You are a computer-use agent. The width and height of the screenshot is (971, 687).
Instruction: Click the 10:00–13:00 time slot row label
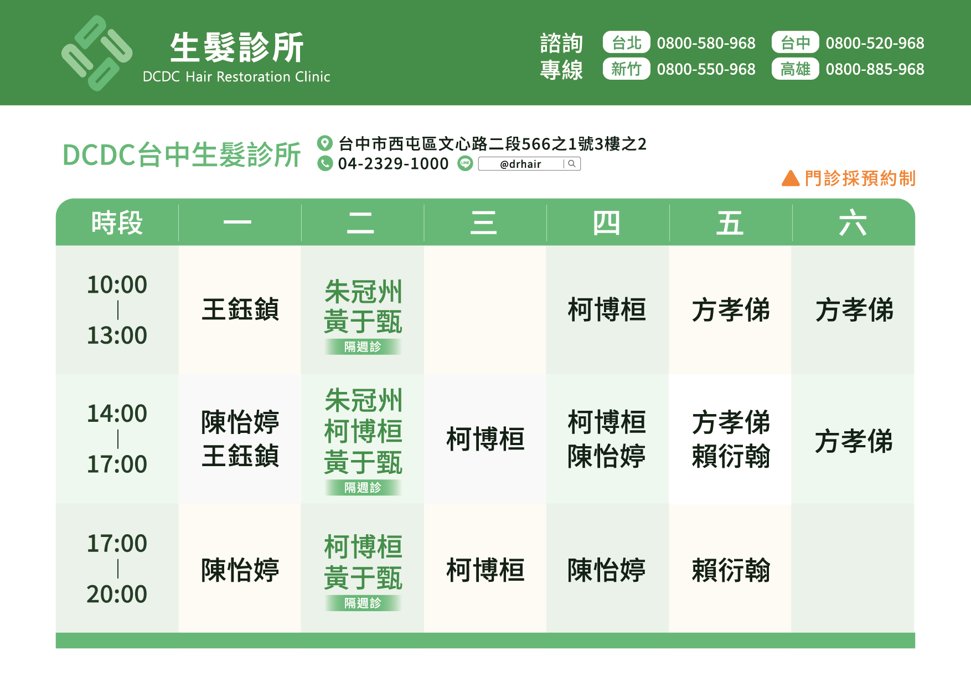(x=117, y=310)
